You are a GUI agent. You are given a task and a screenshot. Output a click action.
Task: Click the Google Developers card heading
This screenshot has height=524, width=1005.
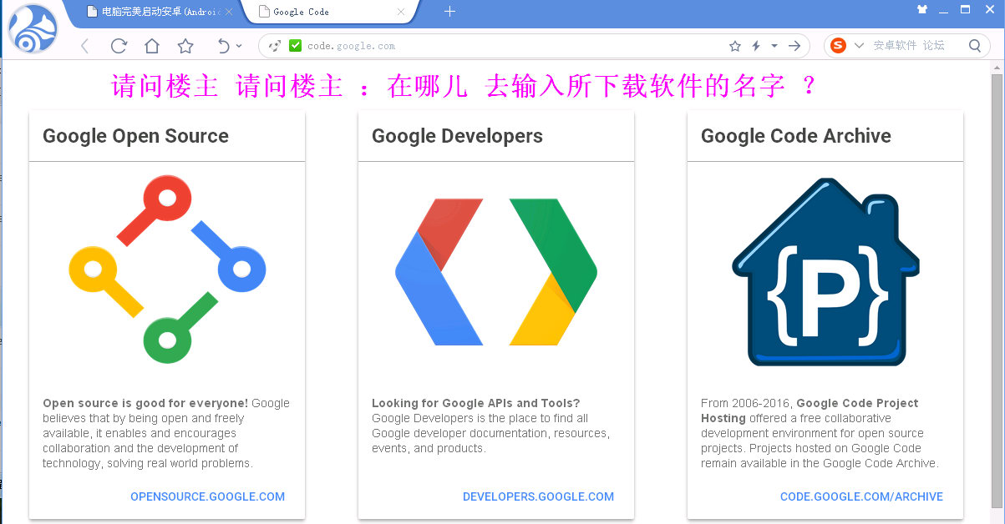pyautogui.click(x=457, y=136)
